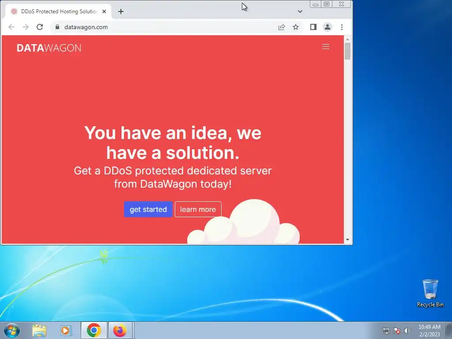
Task: View site info via the padlock icon
Action: tap(57, 27)
